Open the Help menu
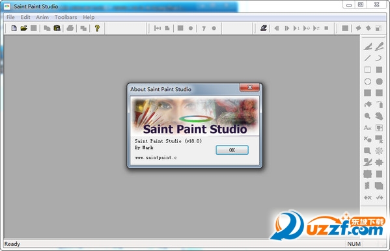This screenshot has width=390, height=251. 89,17
